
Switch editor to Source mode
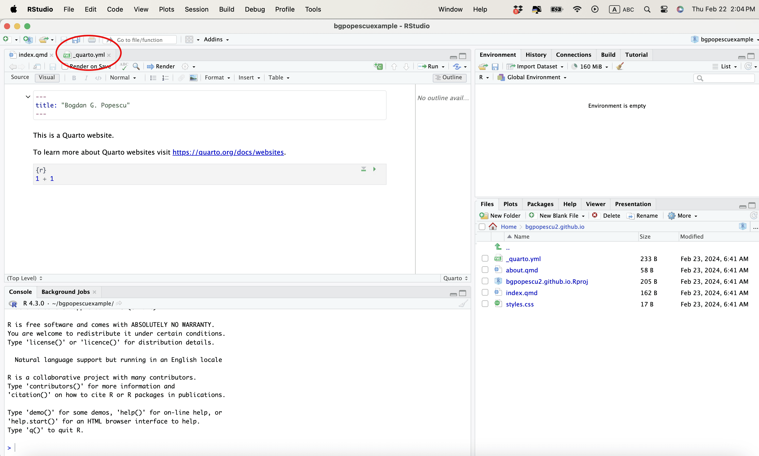pyautogui.click(x=20, y=77)
